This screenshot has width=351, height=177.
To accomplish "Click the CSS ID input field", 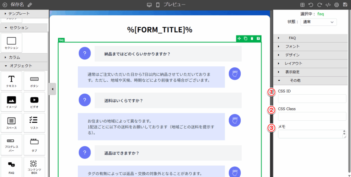I will 312,99.
